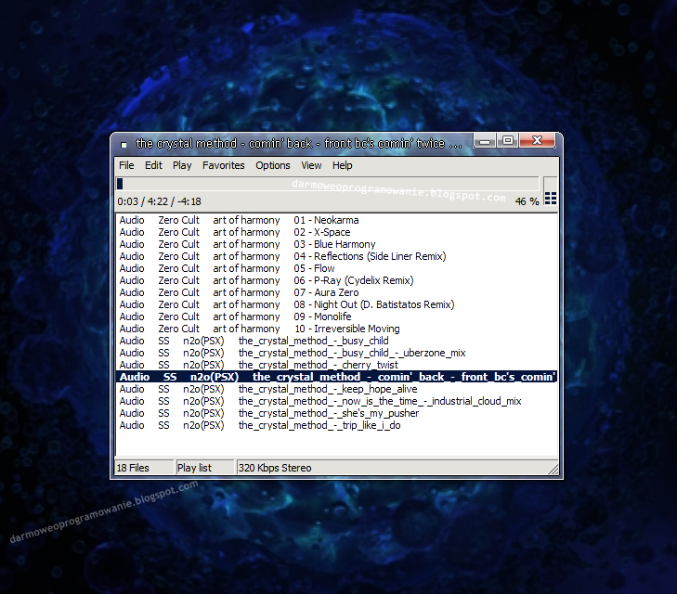Click the Play list status bar field

coord(205,468)
